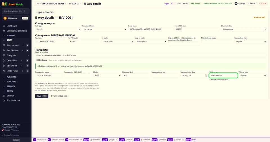Viewport: 270px width, 142px height.
Task: Click the Logout button
Action: click(263, 3)
